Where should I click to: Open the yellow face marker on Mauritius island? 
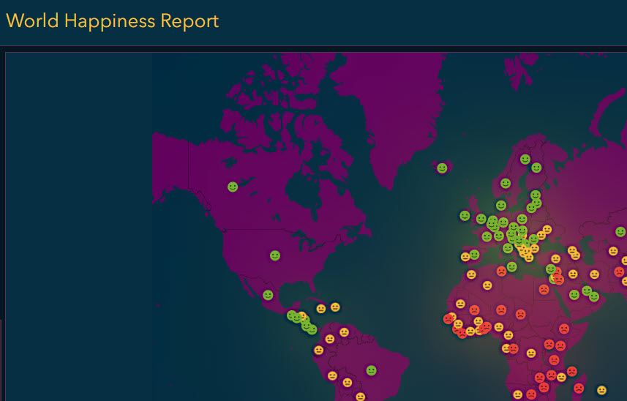pyautogui.click(x=601, y=390)
